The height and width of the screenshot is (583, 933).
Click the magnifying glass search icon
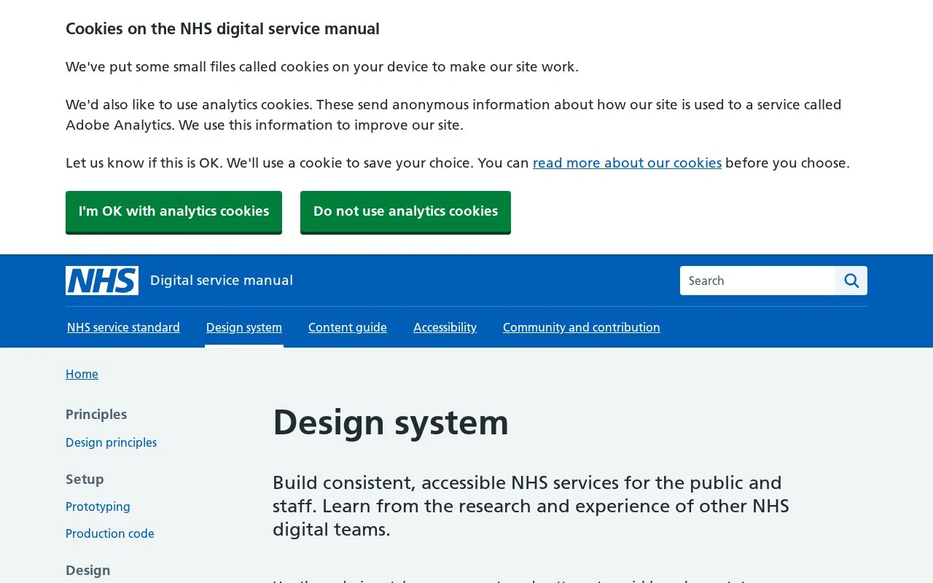pyautogui.click(x=851, y=281)
